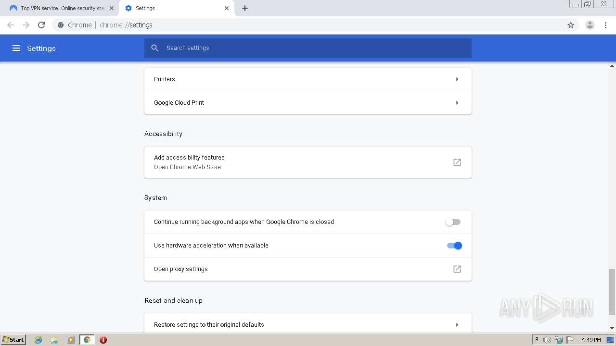Screen dimensions: 616x346
Task: Click the Google Cloud Print label
Action: point(179,103)
